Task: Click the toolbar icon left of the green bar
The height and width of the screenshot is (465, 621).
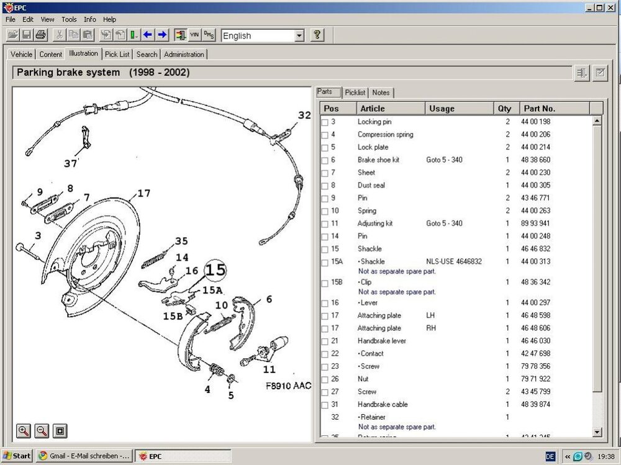Action: (120, 35)
